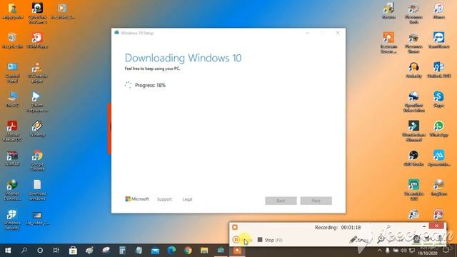Screen dimensions: 457x257
Task: Click the 'Progress: 18%' status text
Action: coord(150,85)
